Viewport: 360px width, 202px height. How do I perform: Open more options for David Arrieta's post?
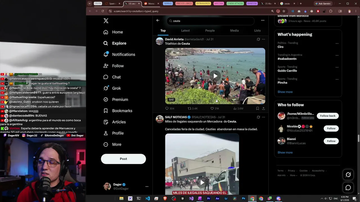pos(264,39)
